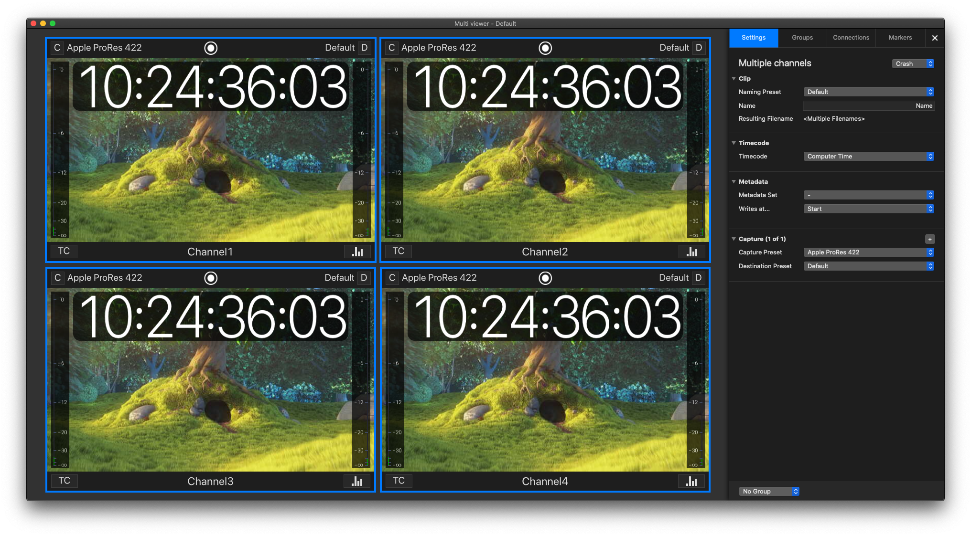Screen dimensions: 971x536
Task: Switch to the Markers tab
Action: click(x=900, y=38)
